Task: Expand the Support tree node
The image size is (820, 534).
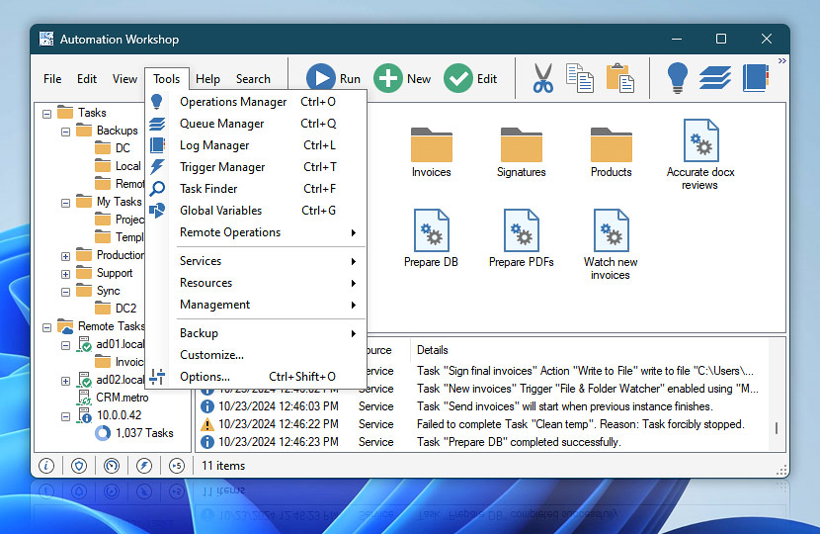Action: (x=66, y=274)
